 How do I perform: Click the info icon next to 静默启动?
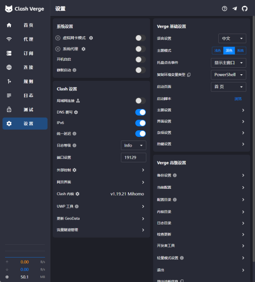(x=74, y=70)
